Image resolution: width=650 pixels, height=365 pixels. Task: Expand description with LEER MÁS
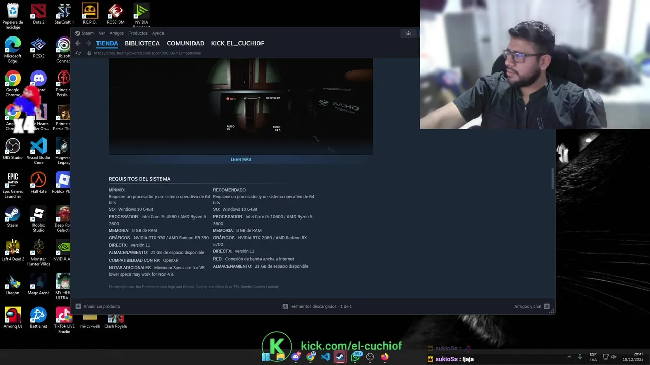coord(241,159)
